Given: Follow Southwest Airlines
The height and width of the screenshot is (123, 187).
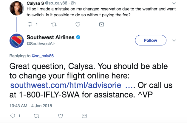Looking at the screenshot, I should 150,40.
